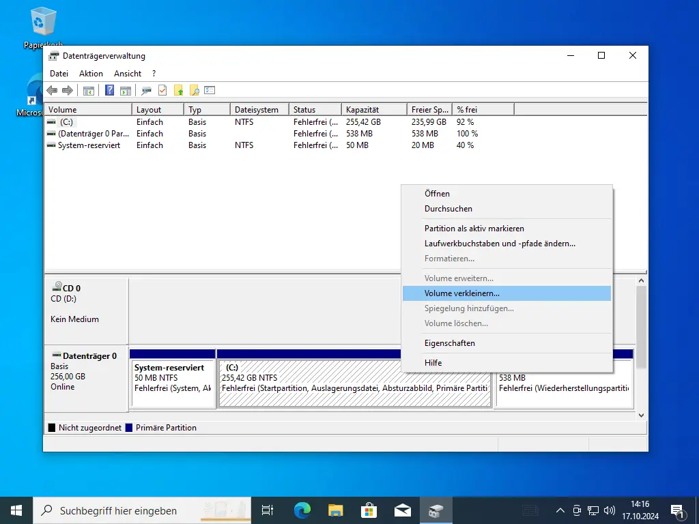Click the checkmark document toolbar icon
Screen dimensions: 699x524
162,90
